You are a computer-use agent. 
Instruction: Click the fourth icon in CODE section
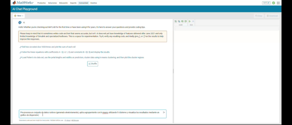(186, 21)
